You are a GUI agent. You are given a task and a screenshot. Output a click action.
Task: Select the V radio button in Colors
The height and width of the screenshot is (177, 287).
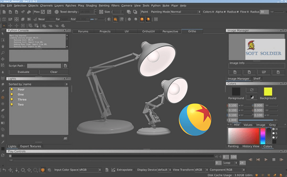click(x=273, y=137)
